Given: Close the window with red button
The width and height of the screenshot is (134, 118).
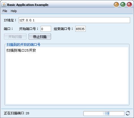Looking at the screenshot, I should pyautogui.click(x=129, y=4).
